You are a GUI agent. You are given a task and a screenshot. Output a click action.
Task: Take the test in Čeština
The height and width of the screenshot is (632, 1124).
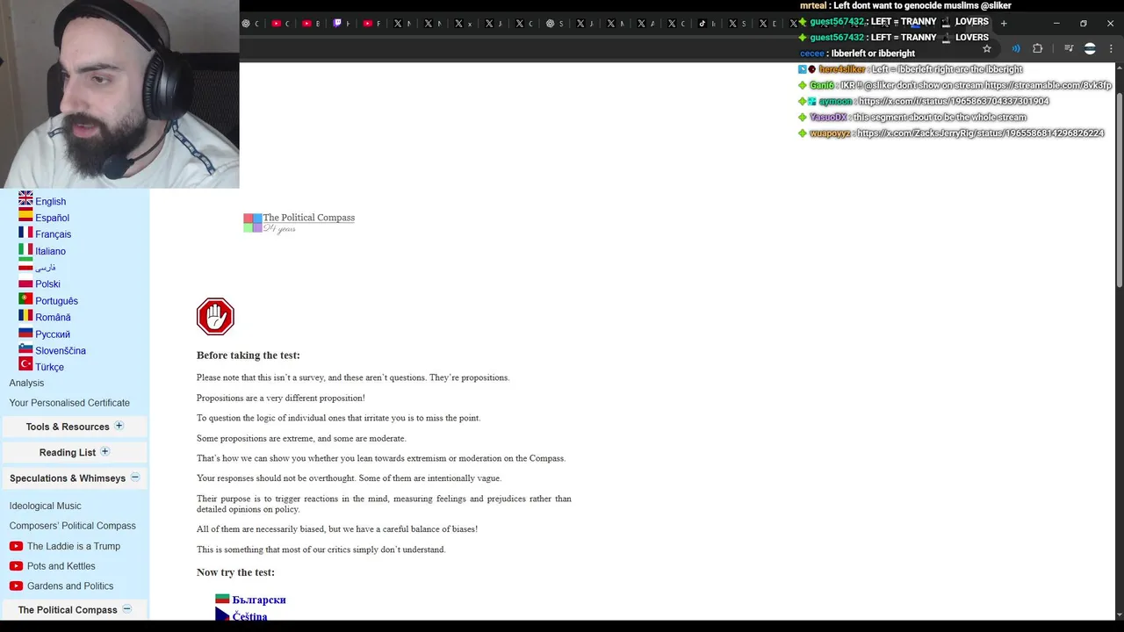point(249,616)
